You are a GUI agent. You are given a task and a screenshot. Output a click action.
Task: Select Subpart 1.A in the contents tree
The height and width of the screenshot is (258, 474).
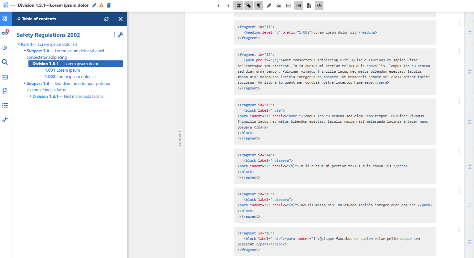(x=66, y=54)
